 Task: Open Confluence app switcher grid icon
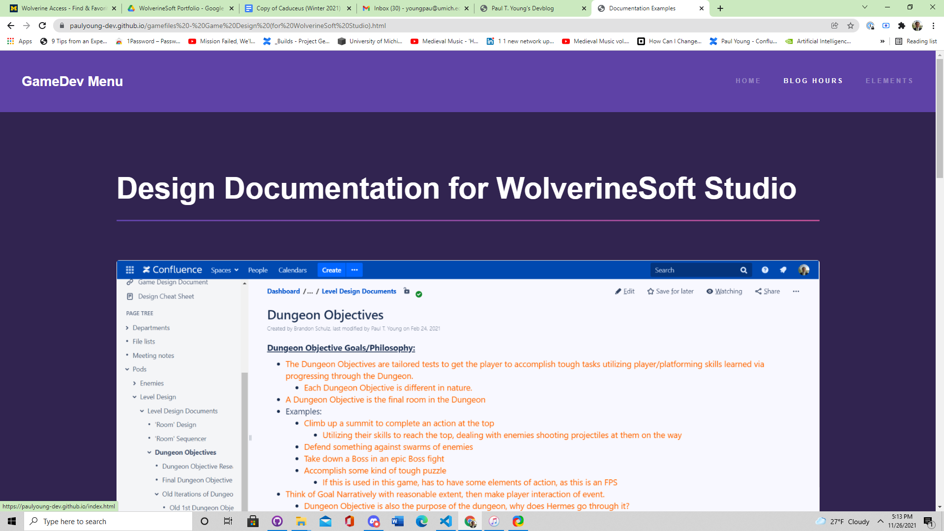[x=130, y=270]
